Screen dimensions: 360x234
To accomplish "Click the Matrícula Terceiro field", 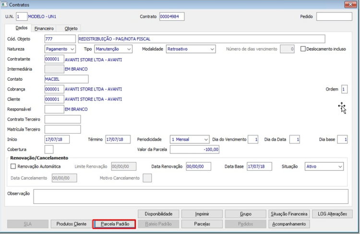I will click(x=63, y=129).
